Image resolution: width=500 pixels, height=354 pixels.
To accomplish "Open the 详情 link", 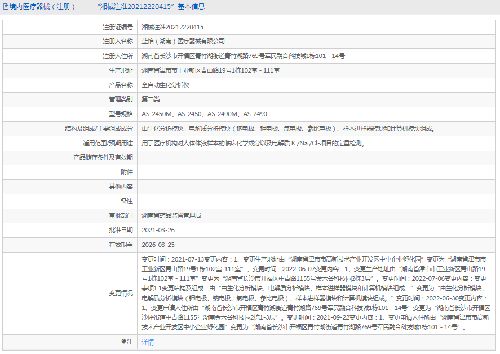I will pos(148,342).
